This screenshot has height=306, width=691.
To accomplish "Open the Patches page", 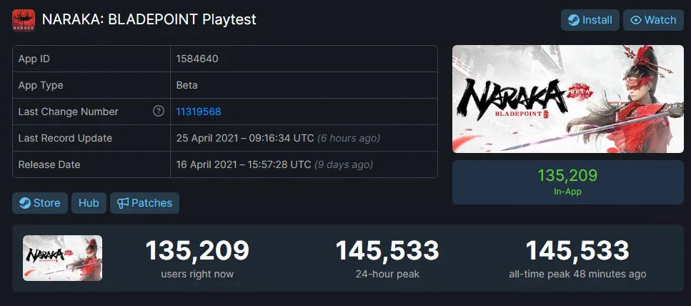I will click(x=144, y=203).
